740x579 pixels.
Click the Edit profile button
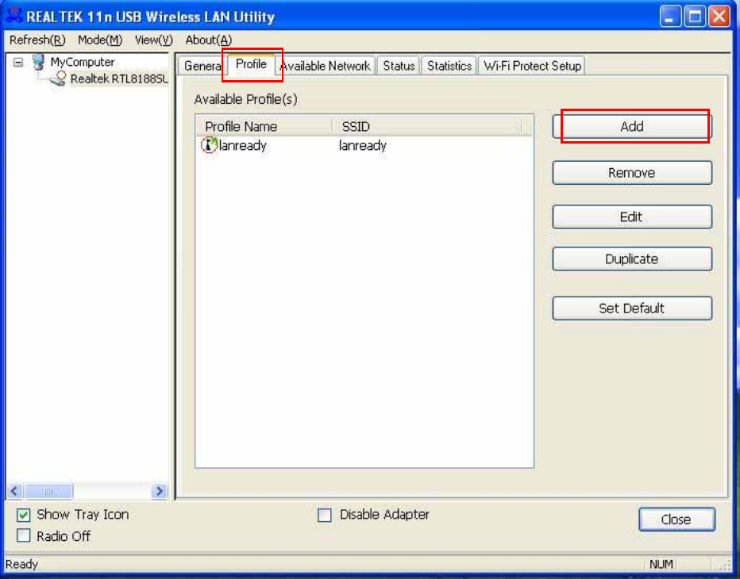point(632,217)
